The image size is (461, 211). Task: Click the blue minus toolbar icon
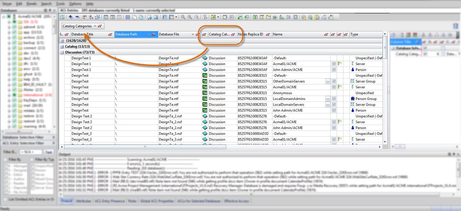[x=78, y=17]
